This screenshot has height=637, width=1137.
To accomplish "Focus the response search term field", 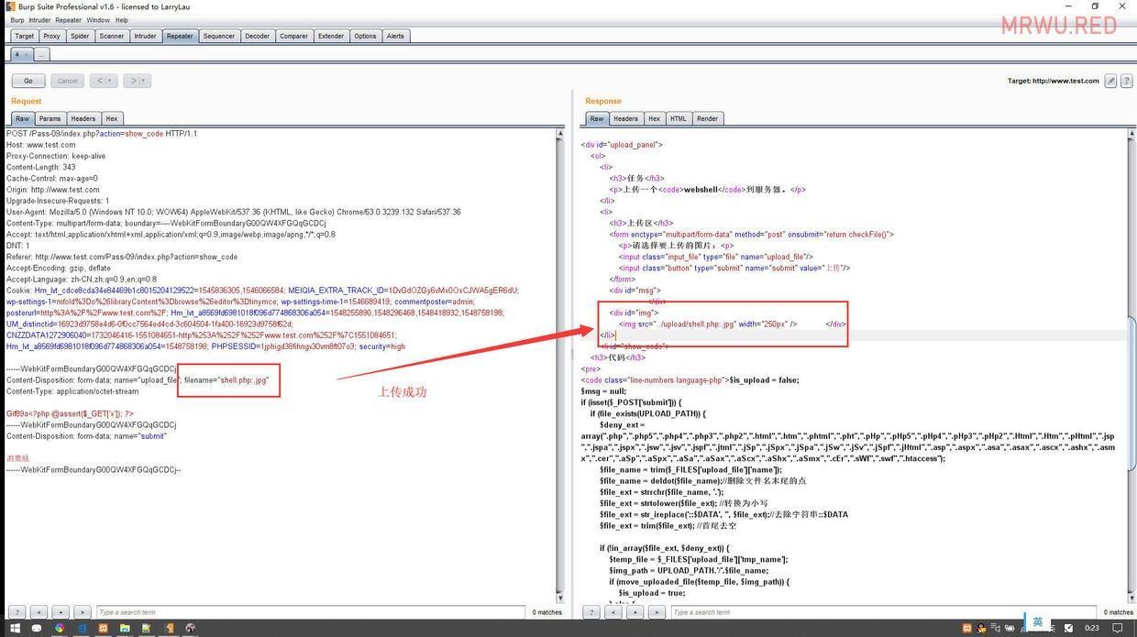I will 883,612.
